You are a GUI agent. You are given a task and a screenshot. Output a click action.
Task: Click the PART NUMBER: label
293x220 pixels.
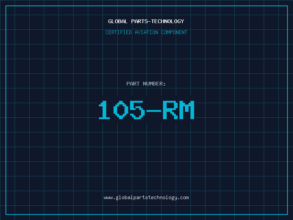point(146,84)
